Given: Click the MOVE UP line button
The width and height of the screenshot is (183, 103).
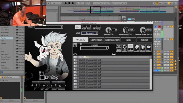Looking at the screenshot, I should [119, 46].
